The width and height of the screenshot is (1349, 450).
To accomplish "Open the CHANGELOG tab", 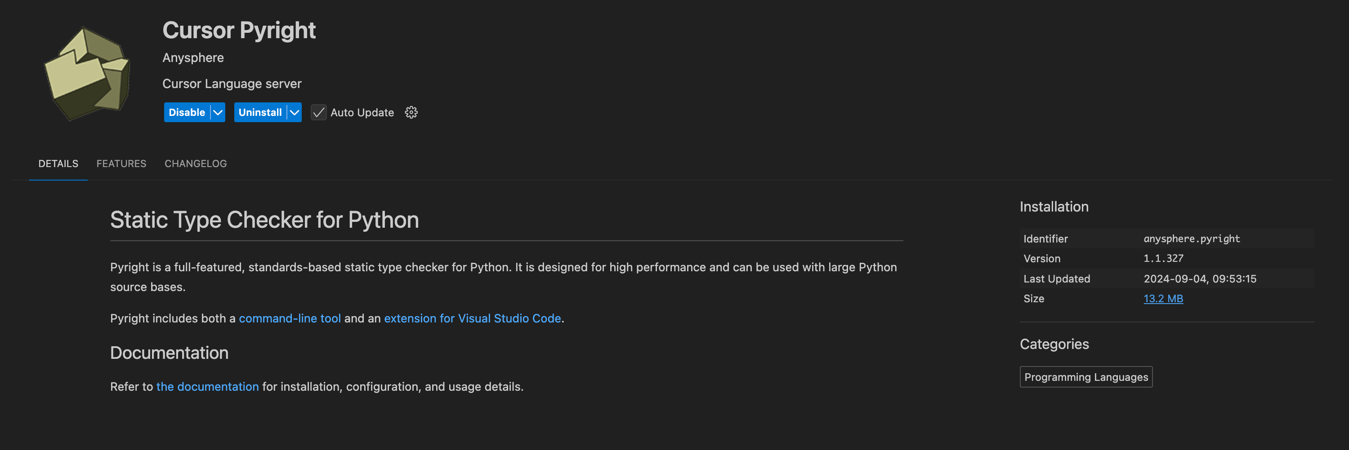I will 196,164.
